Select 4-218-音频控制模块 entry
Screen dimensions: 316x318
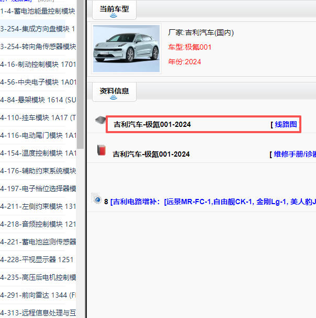38,224
